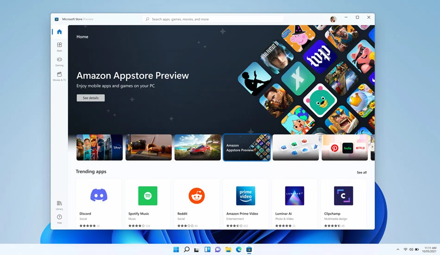440x255 pixels.
Task: Click the See details button
Action: click(x=91, y=98)
